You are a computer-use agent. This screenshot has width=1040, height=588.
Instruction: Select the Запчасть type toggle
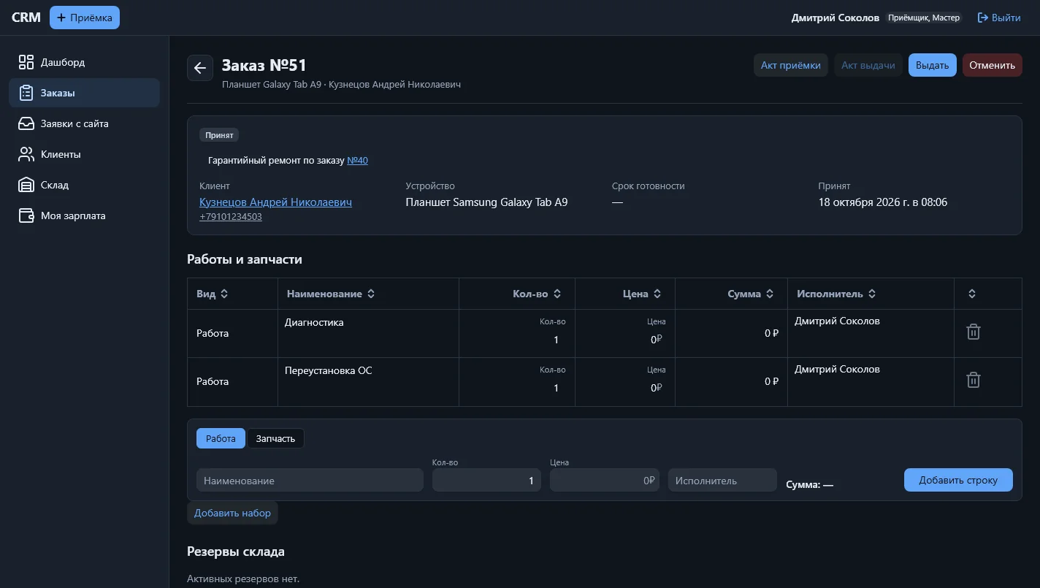click(x=275, y=438)
